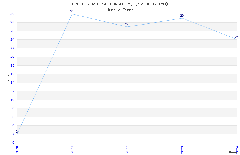The height and width of the screenshot is (155, 240).
Task: Click the x-axis year label 2021
Action: pos(72,150)
